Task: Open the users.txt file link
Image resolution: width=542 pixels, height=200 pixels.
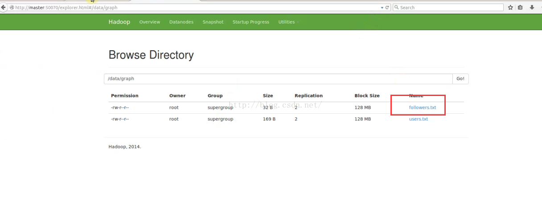Action: (419, 119)
